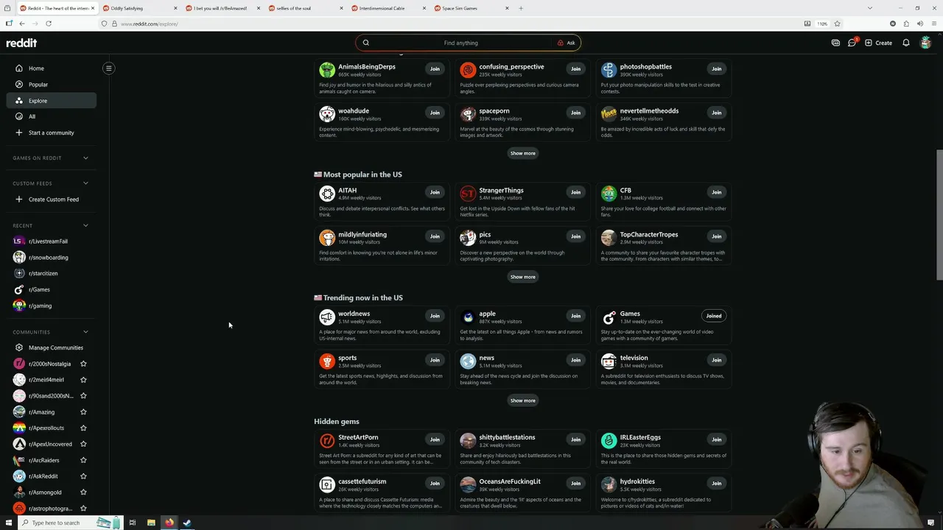Viewport: 943px width, 530px height.
Task: Open the mildlyinfuriating community icon
Action: 327,238
